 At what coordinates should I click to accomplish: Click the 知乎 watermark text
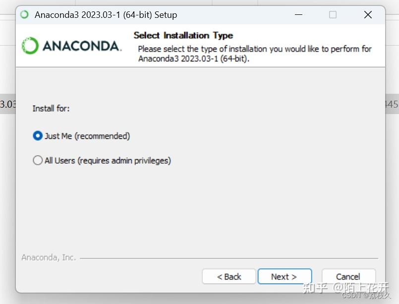point(315,288)
